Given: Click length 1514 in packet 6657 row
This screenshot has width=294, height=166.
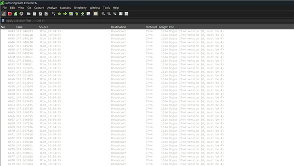Looking at the screenshot, I should tap(164, 83).
